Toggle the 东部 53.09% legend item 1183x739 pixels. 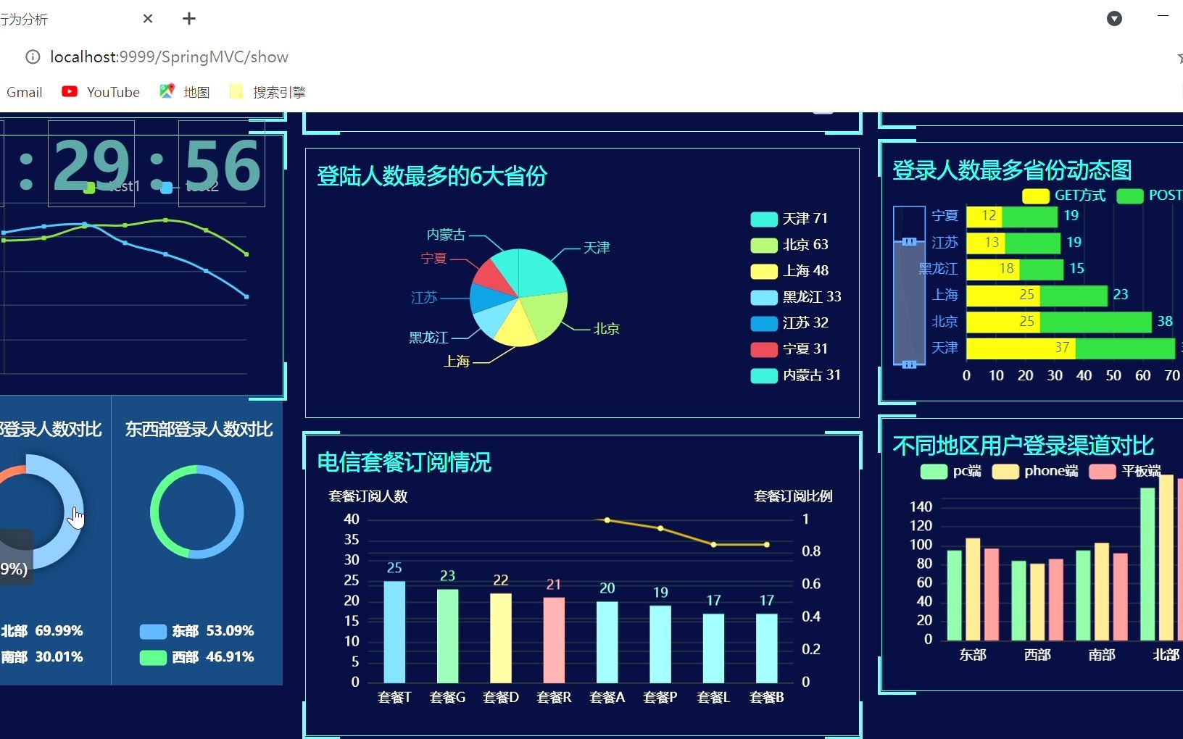point(196,631)
